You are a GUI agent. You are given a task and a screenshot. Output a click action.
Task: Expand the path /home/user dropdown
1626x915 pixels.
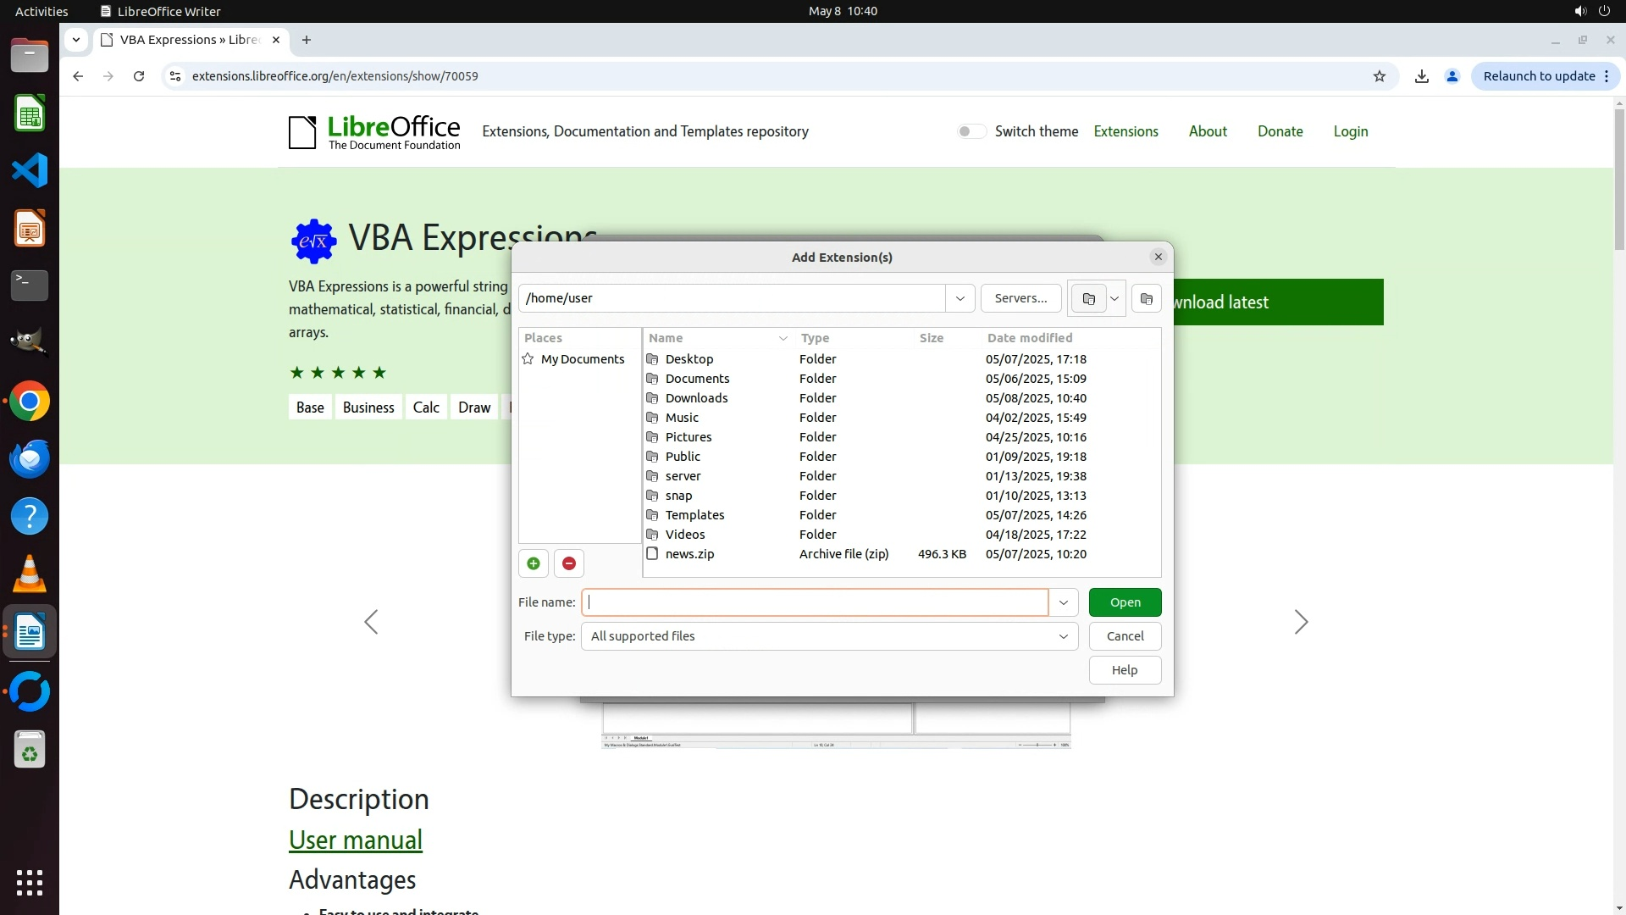coord(960,298)
